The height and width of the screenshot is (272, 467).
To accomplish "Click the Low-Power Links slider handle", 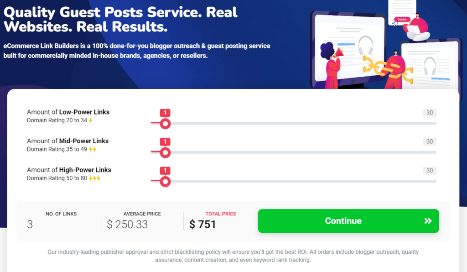I will coord(165,123).
